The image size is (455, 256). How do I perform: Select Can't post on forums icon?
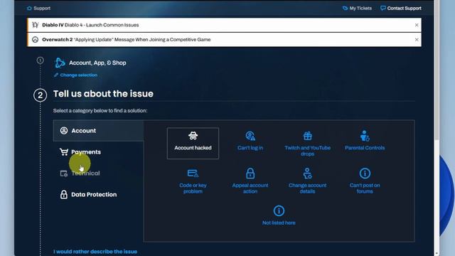[x=365, y=174]
